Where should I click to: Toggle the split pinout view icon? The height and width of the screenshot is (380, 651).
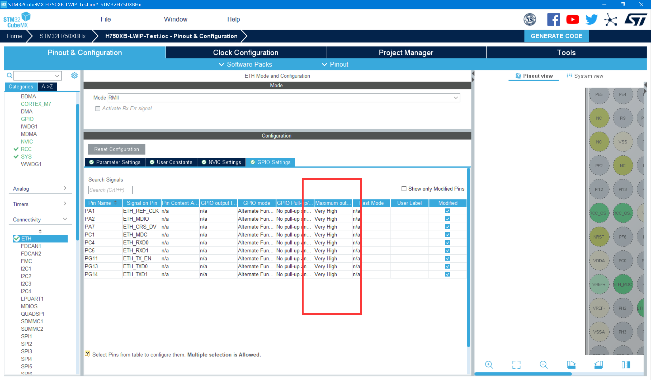pos(626,365)
